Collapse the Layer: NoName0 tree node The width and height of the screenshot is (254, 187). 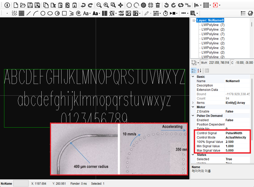pyautogui.click(x=194, y=20)
